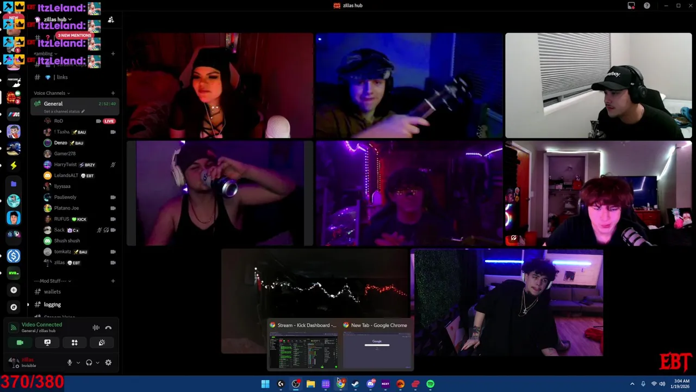This screenshot has height=392, width=696.
Task: Focus the woman's red-lit video tile
Action: (220, 85)
